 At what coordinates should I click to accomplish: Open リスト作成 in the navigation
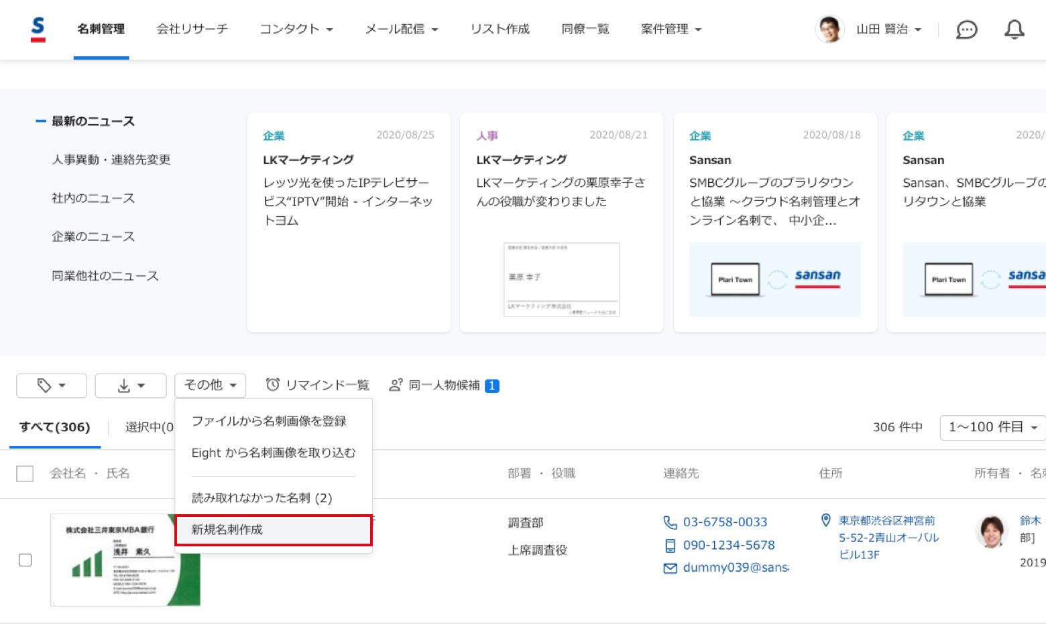click(500, 29)
